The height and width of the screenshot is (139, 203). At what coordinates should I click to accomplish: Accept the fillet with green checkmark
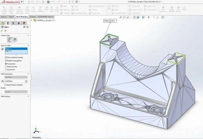(2, 31)
